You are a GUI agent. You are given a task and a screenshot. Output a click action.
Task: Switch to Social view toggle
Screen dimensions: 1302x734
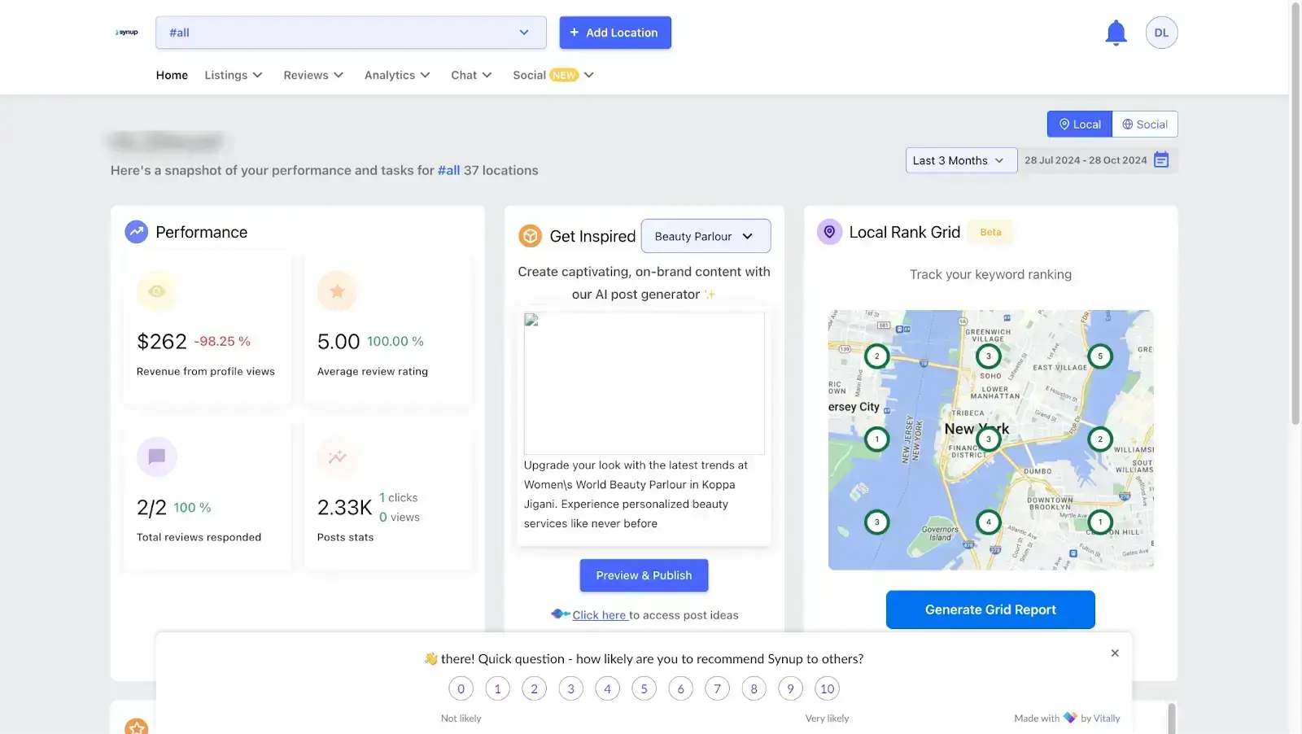point(1145,124)
